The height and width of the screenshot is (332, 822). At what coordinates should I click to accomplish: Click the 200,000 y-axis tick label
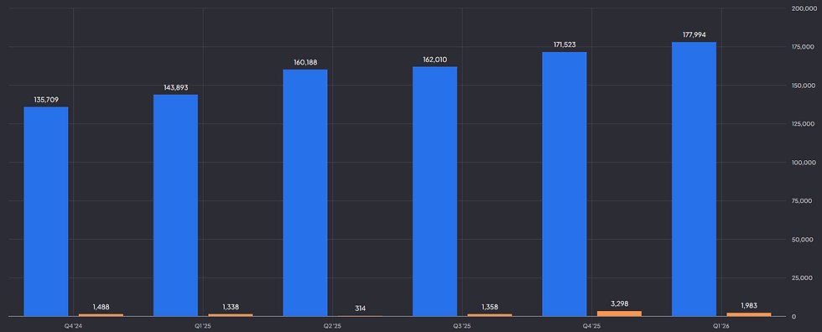pos(804,8)
